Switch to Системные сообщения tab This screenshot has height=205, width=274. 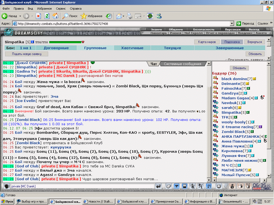(182, 64)
